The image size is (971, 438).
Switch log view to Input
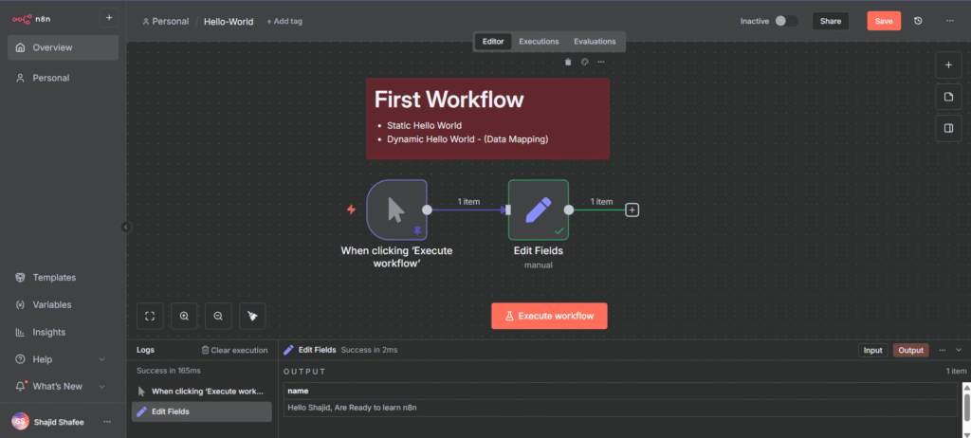pos(872,350)
